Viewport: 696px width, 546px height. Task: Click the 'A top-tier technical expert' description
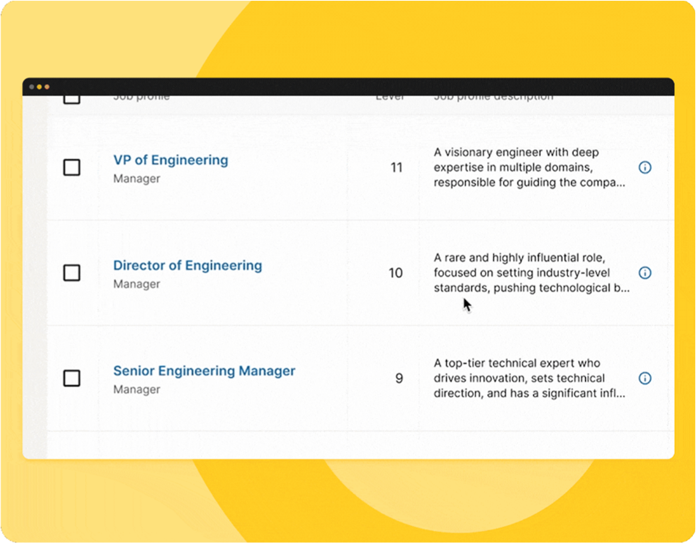pyautogui.click(x=528, y=378)
